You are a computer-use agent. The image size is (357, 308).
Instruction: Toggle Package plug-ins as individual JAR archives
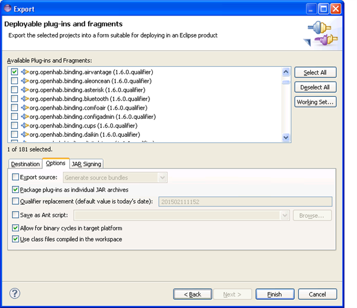click(16, 189)
